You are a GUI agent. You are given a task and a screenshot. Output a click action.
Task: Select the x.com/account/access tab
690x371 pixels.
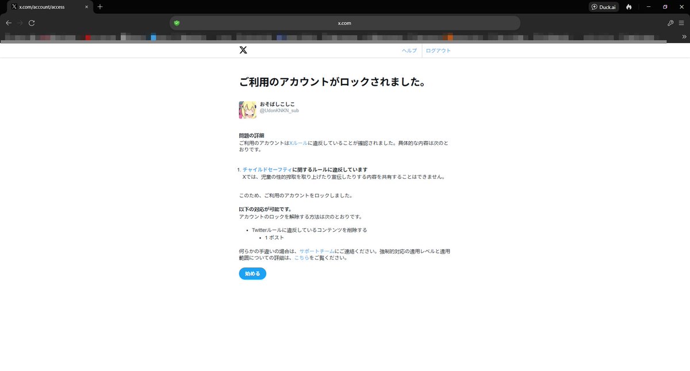(51, 7)
